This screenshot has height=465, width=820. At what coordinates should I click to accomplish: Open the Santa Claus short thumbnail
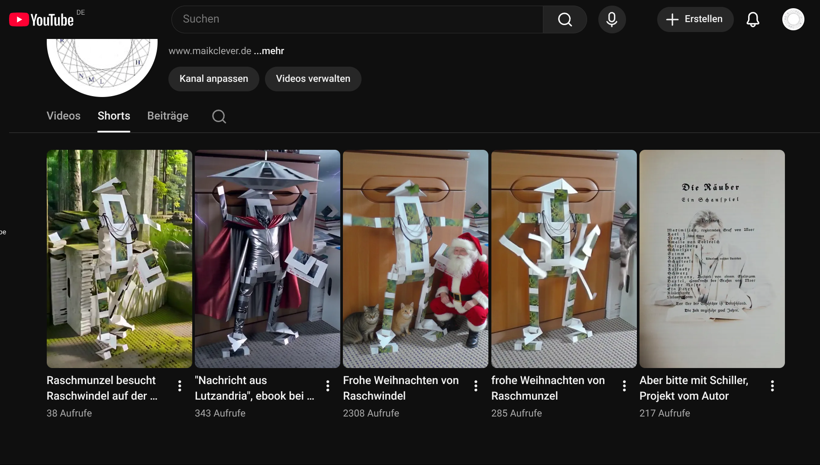[x=415, y=258]
